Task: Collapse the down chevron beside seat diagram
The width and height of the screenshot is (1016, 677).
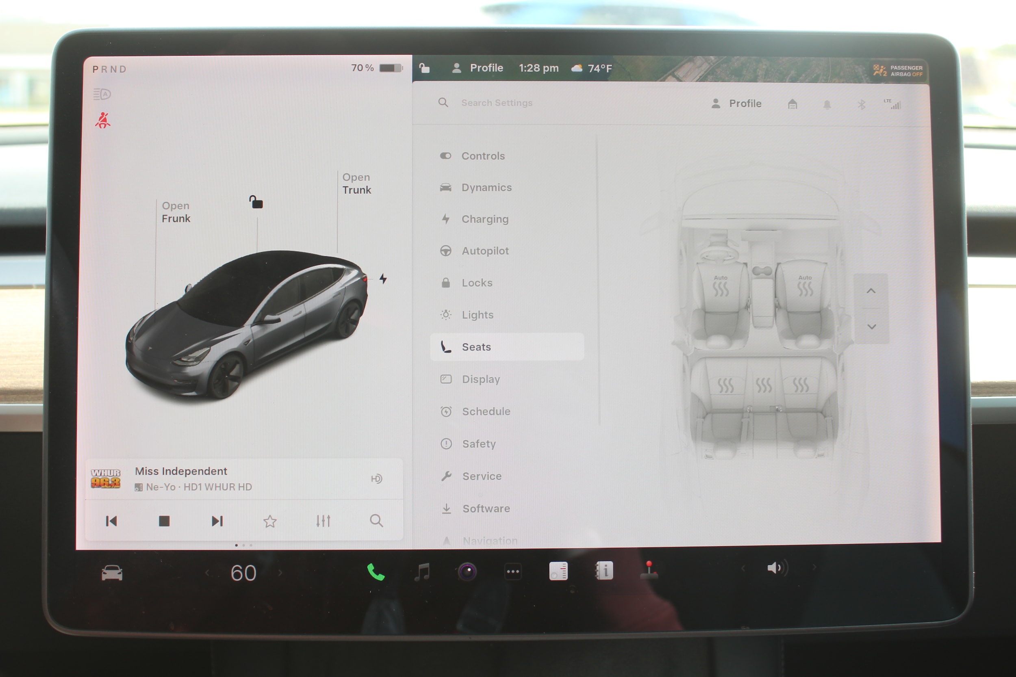Action: (x=872, y=327)
